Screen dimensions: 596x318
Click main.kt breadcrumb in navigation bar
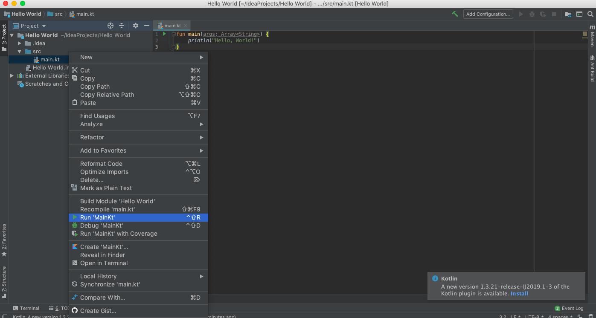(81, 14)
